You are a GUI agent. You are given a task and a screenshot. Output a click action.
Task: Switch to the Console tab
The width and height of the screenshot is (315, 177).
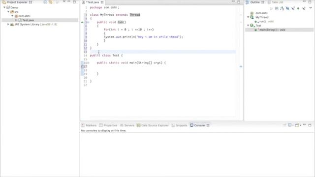pyautogui.click(x=197, y=125)
